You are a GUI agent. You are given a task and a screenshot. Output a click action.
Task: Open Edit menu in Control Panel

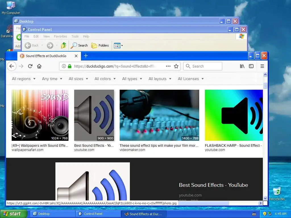pyautogui.click(x=36, y=36)
